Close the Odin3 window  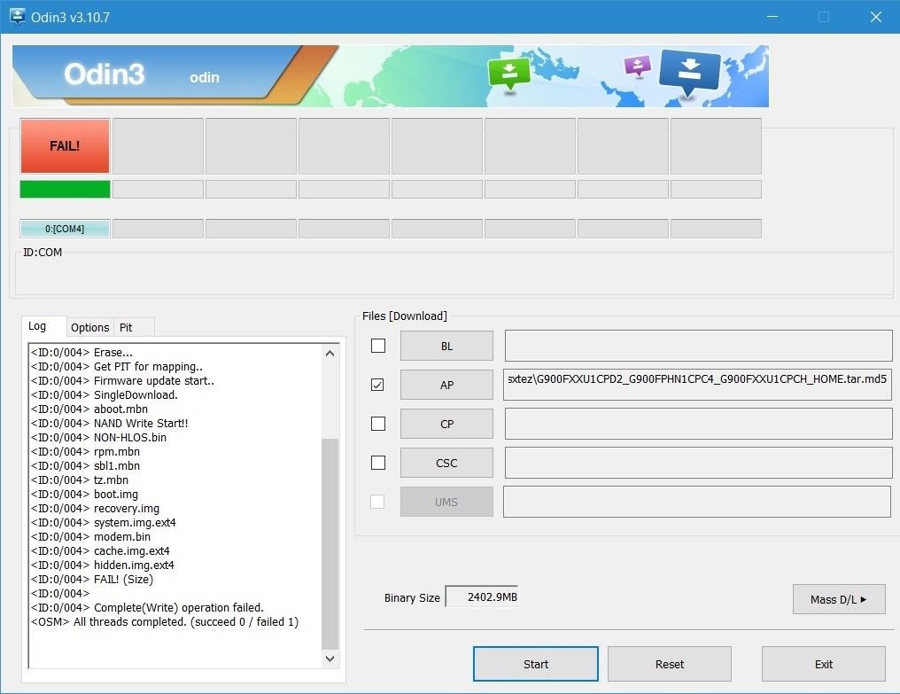tap(876, 17)
